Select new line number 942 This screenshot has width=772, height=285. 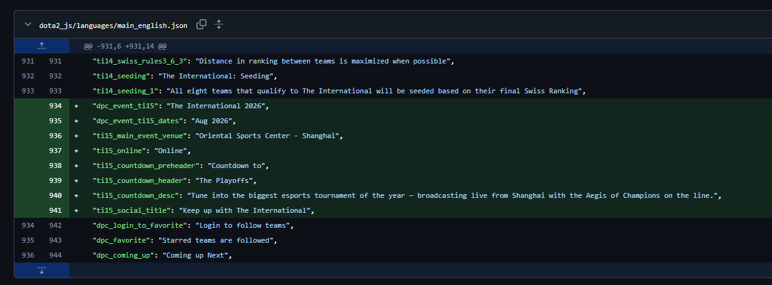55,225
